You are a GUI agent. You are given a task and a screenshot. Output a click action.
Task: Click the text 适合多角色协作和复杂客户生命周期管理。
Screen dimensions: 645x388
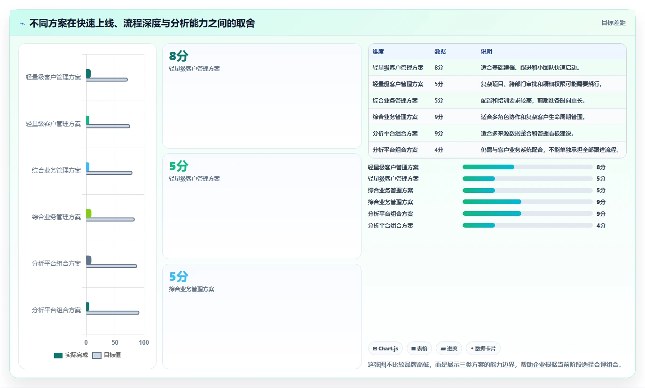[x=533, y=117]
